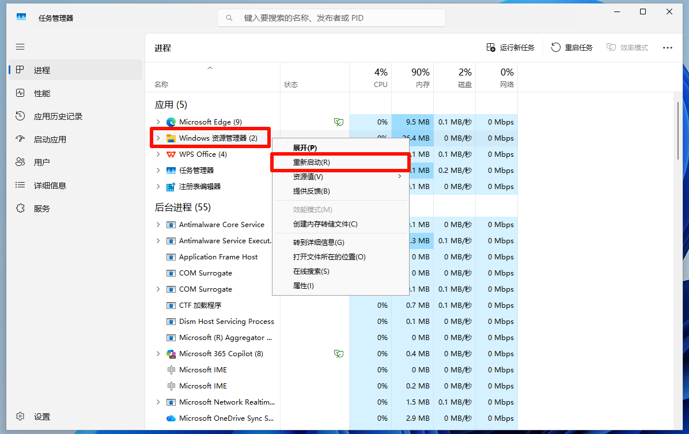This screenshot has width=689, height=434.
Task: Expand Microsoft 365 Copilot (8) group
Action: (x=158, y=353)
